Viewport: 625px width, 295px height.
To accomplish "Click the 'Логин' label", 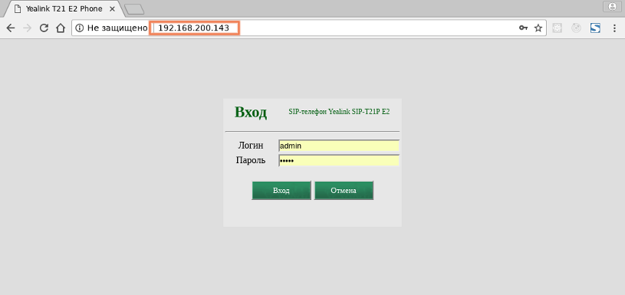I will pos(251,146).
